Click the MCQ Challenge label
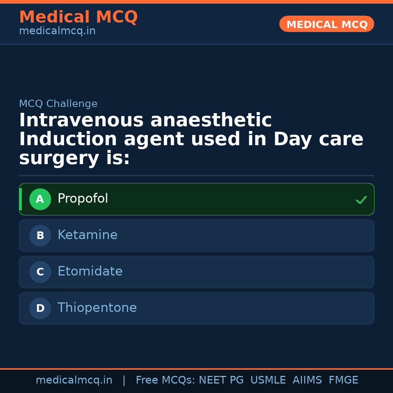The height and width of the screenshot is (393, 393). click(x=58, y=104)
